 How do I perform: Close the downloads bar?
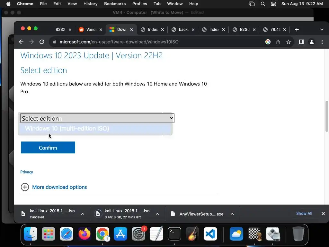pos(323,214)
